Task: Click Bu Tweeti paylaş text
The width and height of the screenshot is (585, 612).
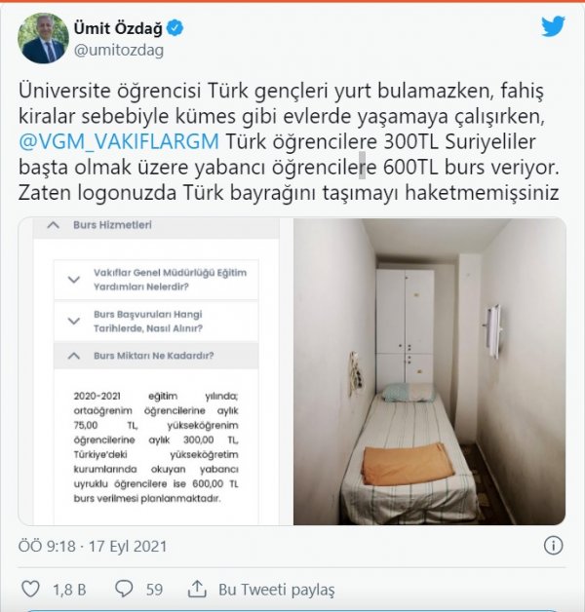Action: (277, 590)
